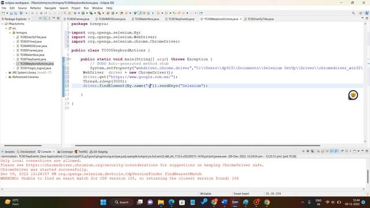Select TC003THreed.java in Package Explorer

pyautogui.click(x=31, y=42)
